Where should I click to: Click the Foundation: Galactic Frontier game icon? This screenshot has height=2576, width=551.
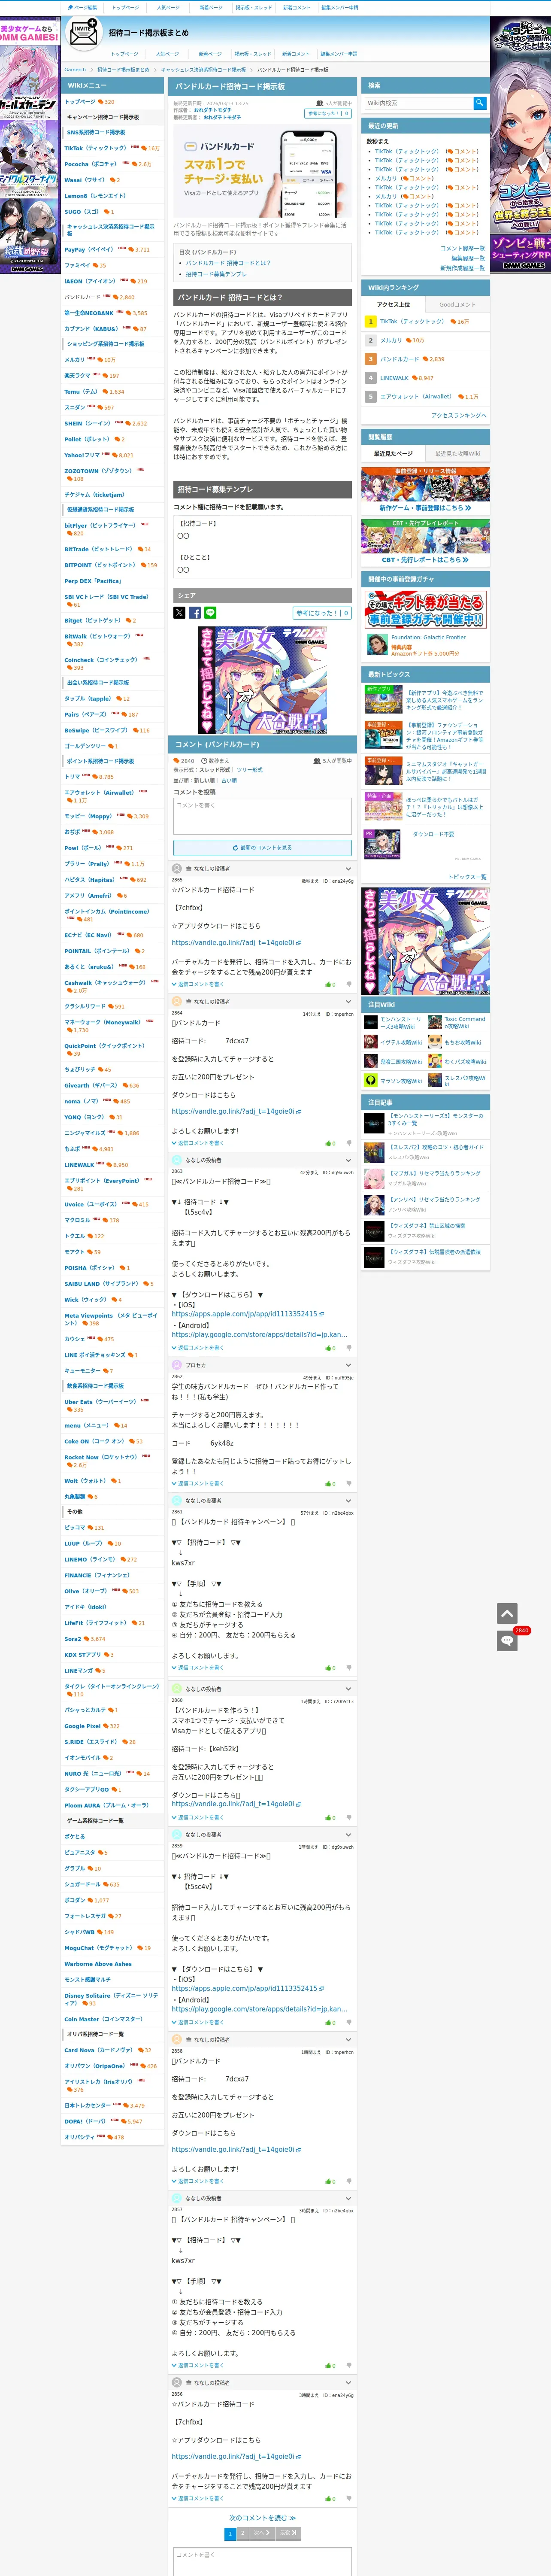tap(377, 645)
